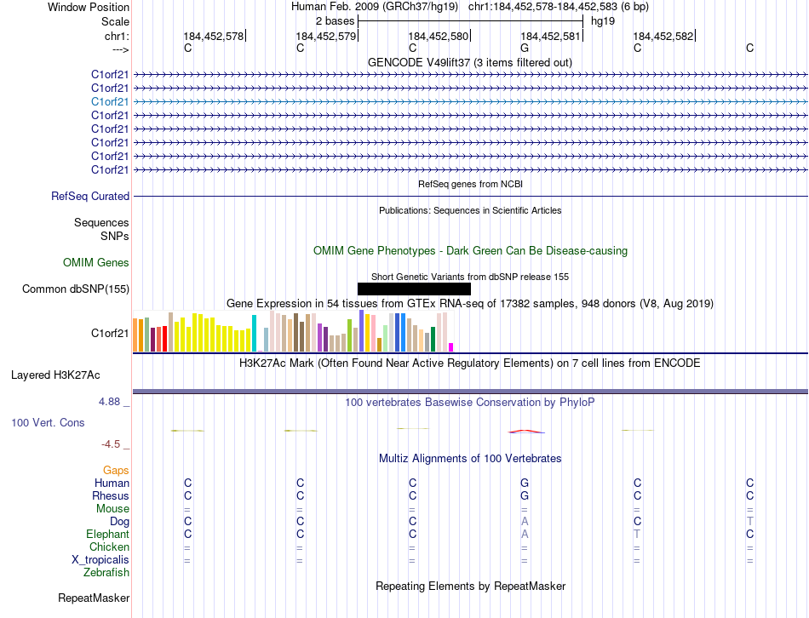
Task: Click the Rhesus species label
Action: pyautogui.click(x=111, y=495)
